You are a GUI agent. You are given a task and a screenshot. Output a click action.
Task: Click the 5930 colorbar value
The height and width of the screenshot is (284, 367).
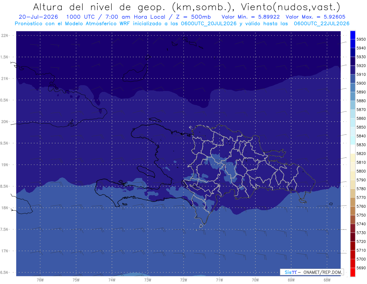click(361, 57)
